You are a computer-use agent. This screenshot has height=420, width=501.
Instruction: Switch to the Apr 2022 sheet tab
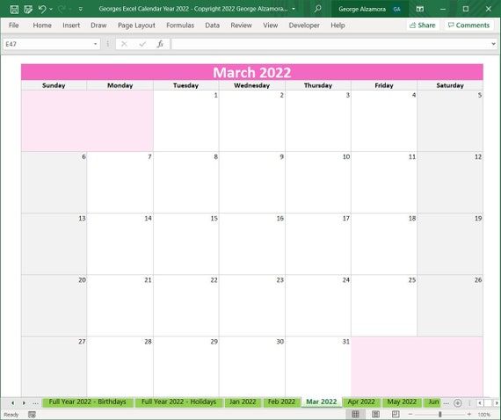tap(361, 402)
